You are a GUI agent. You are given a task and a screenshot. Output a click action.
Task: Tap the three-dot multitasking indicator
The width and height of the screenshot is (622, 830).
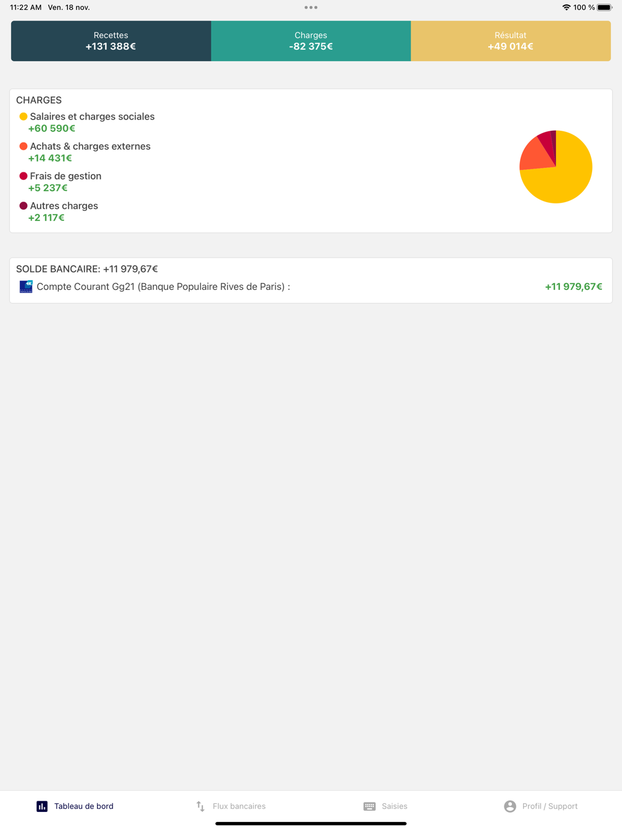click(311, 7)
